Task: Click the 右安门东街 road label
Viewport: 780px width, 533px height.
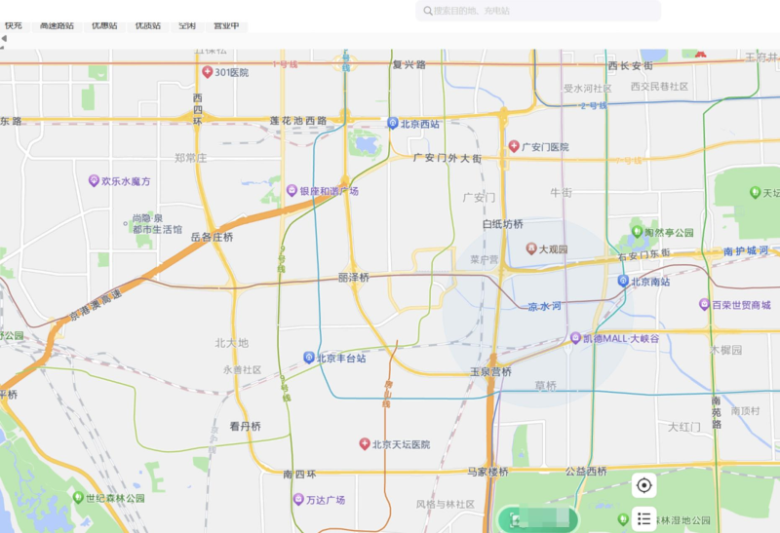Action: click(x=643, y=255)
